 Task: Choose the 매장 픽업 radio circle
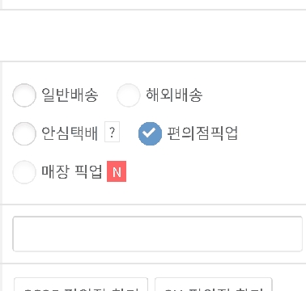tap(24, 172)
